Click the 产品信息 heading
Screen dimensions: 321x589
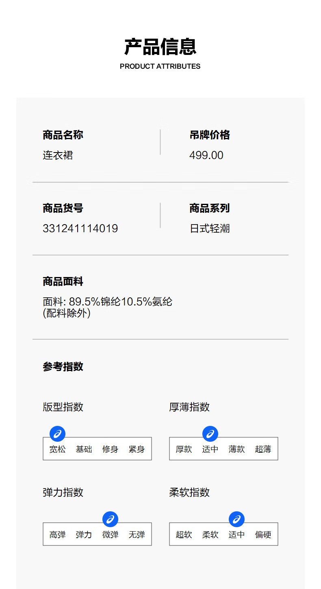pos(160,47)
